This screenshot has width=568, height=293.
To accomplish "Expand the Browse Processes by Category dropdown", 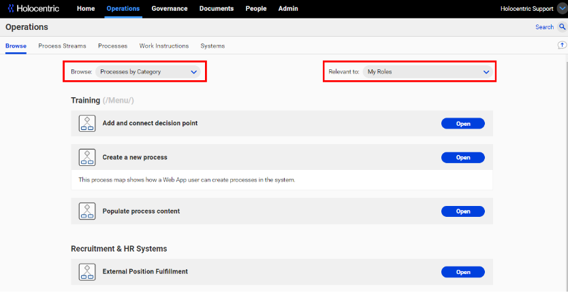I will 148,71.
